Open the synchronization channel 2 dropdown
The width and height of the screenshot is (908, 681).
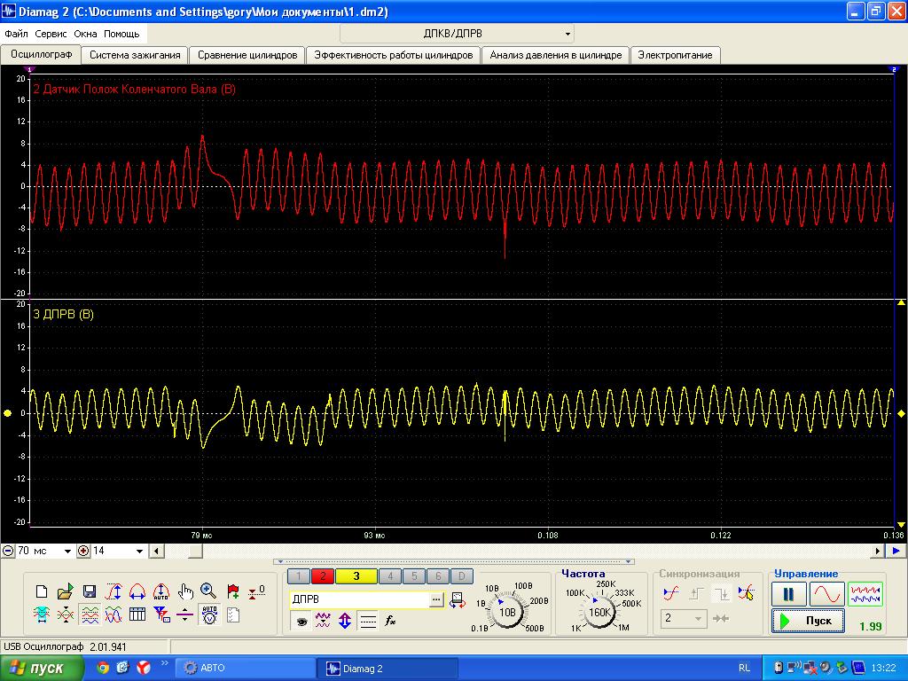698,618
